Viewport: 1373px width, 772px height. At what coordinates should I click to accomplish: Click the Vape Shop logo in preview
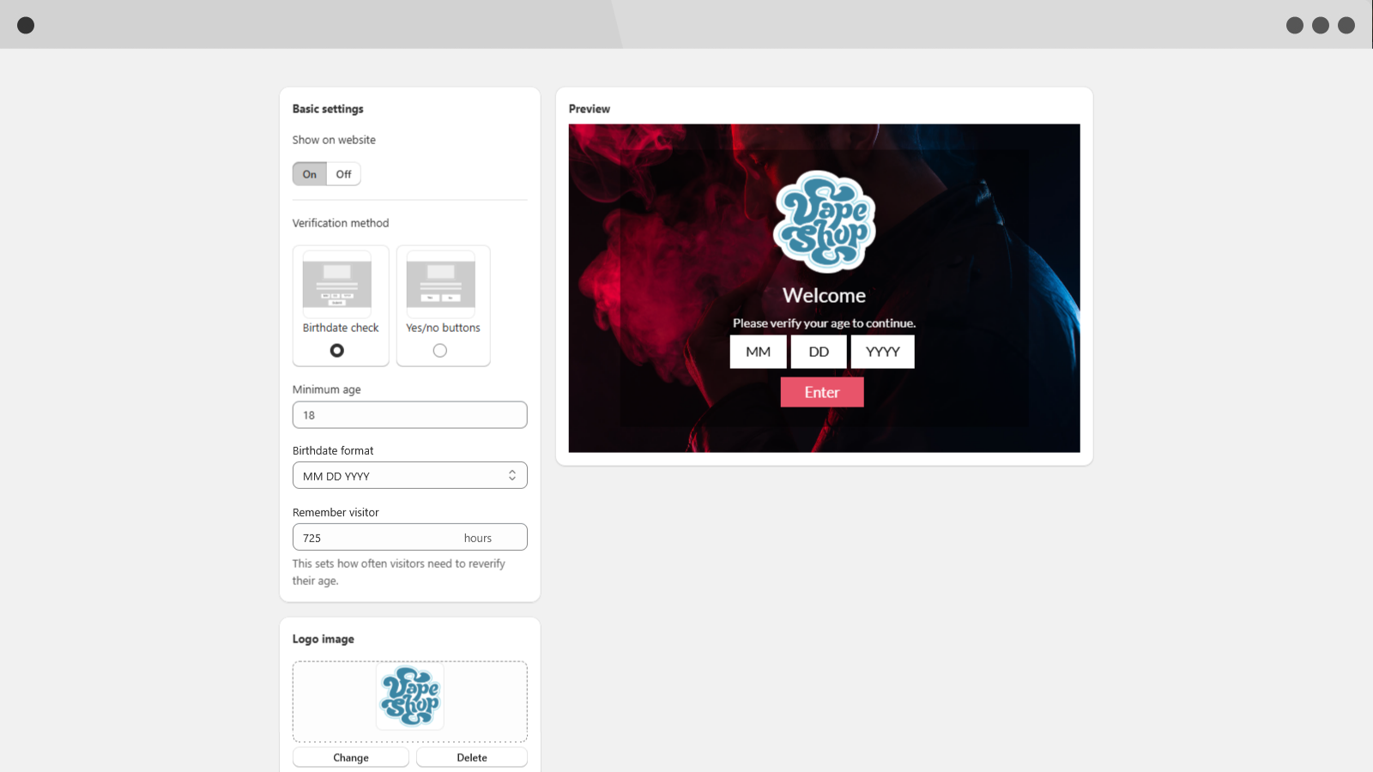coord(825,222)
